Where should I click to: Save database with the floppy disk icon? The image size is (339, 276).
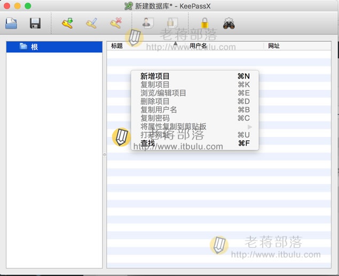click(x=35, y=24)
